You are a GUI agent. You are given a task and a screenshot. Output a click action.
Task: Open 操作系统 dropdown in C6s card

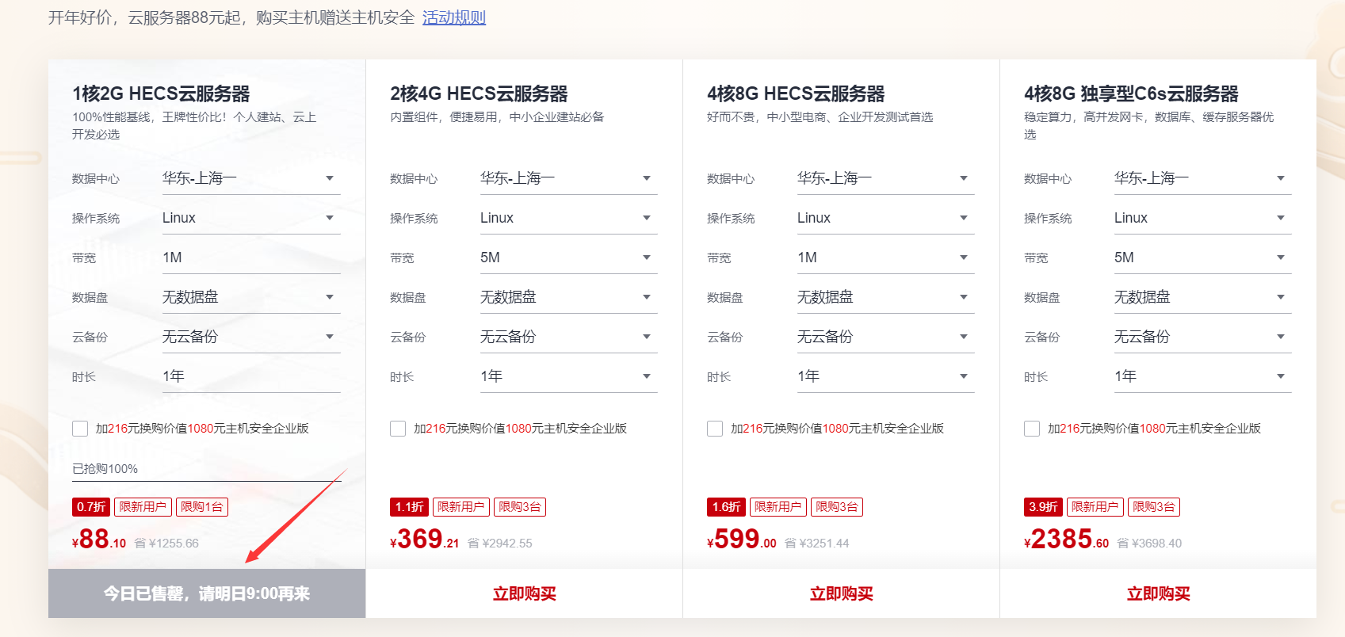[x=1202, y=218]
